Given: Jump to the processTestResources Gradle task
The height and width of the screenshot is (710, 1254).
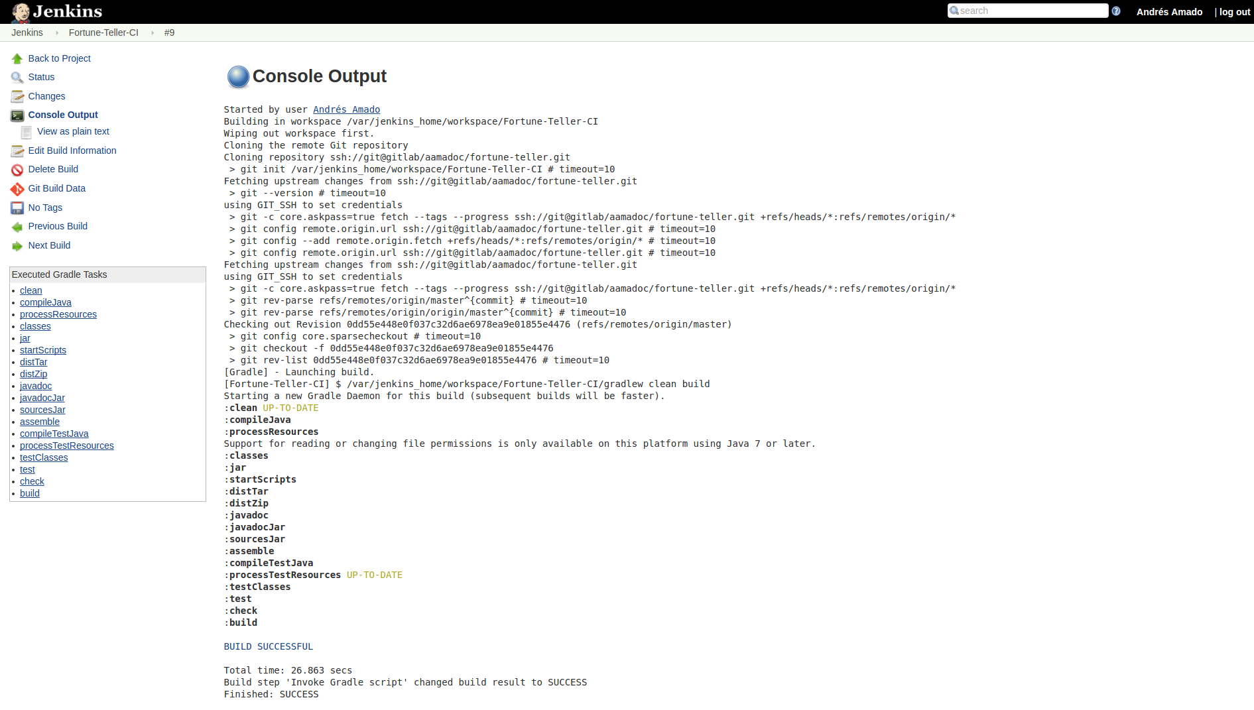Looking at the screenshot, I should point(67,445).
